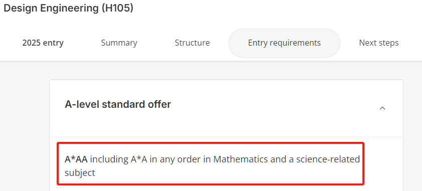Click the word Design in the title
Viewport: 422px width, 191px height.
tap(21, 8)
